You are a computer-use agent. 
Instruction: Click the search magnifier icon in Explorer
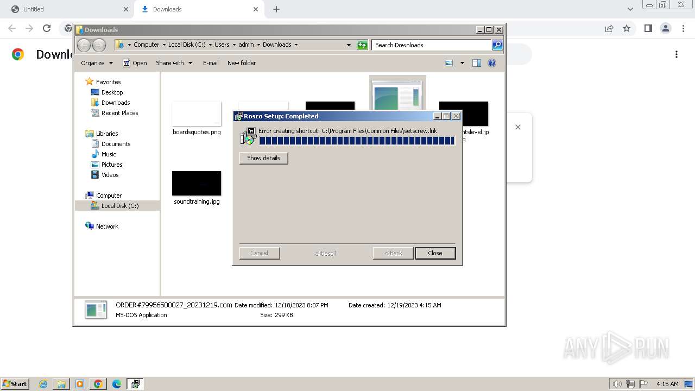[497, 45]
